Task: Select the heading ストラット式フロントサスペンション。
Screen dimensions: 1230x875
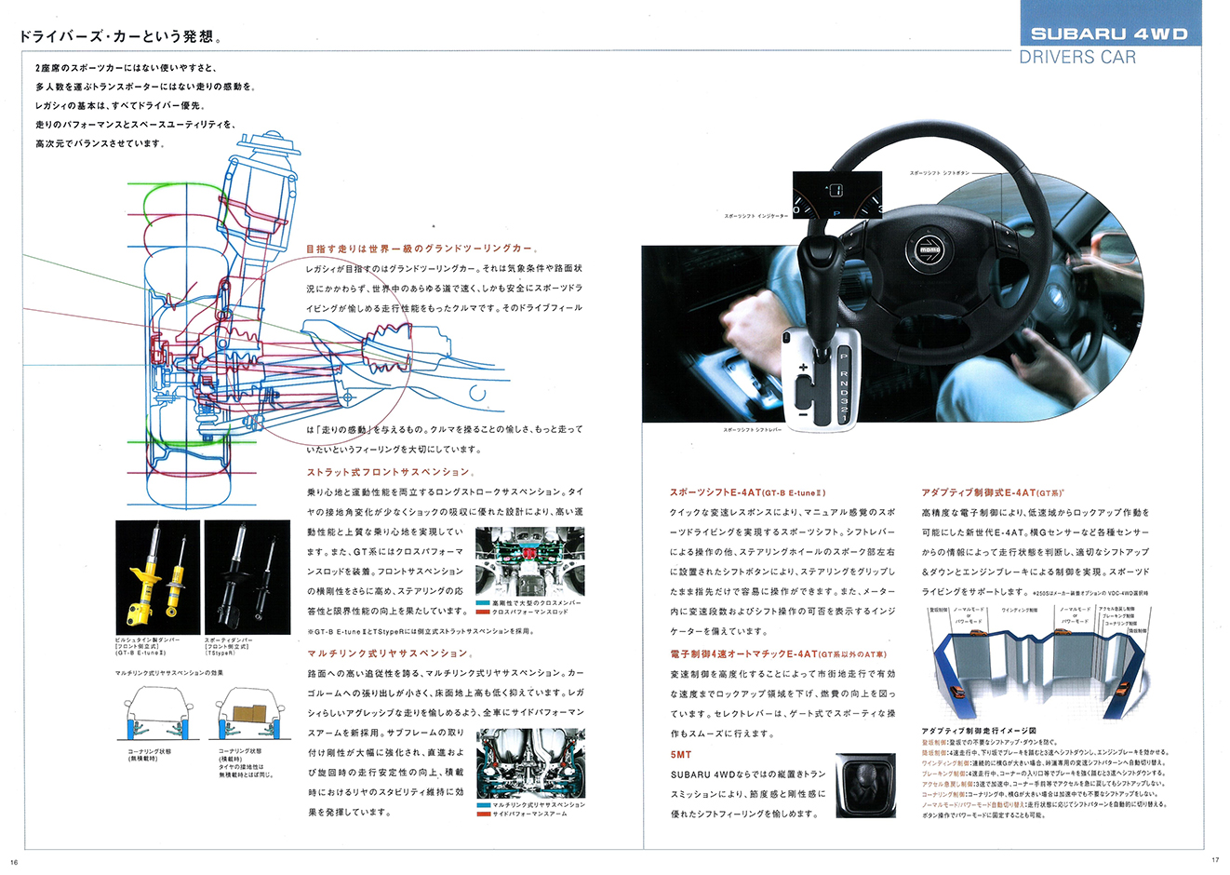Action: click(393, 472)
